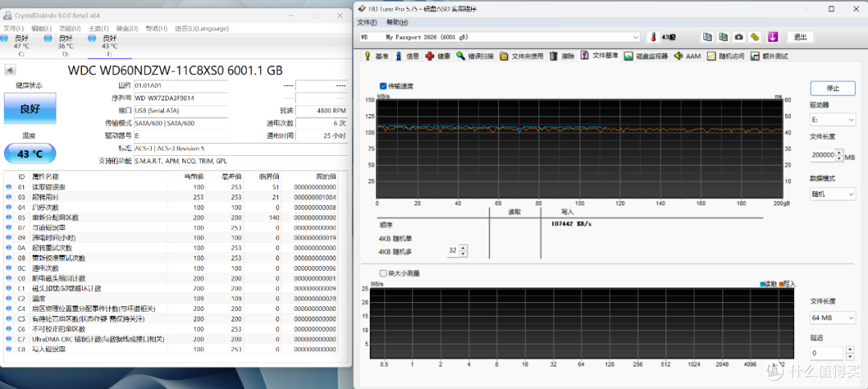Screen dimensions: 868x389
Task: Open the 功能(U) menu in CrystalDiskInfo
Action: (x=70, y=28)
